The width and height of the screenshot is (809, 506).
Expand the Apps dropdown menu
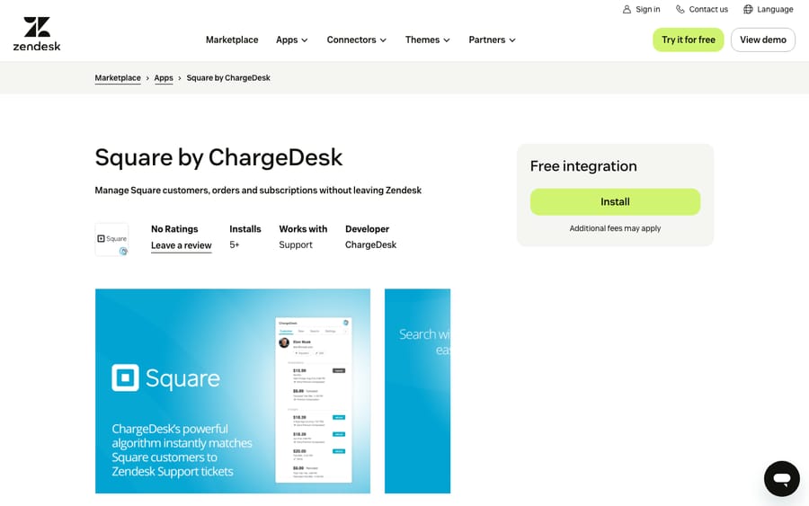pyautogui.click(x=291, y=40)
